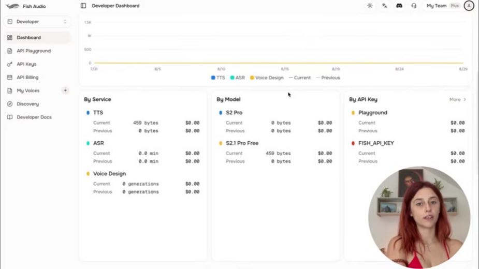Click the Developer Docs book icon

click(10, 117)
